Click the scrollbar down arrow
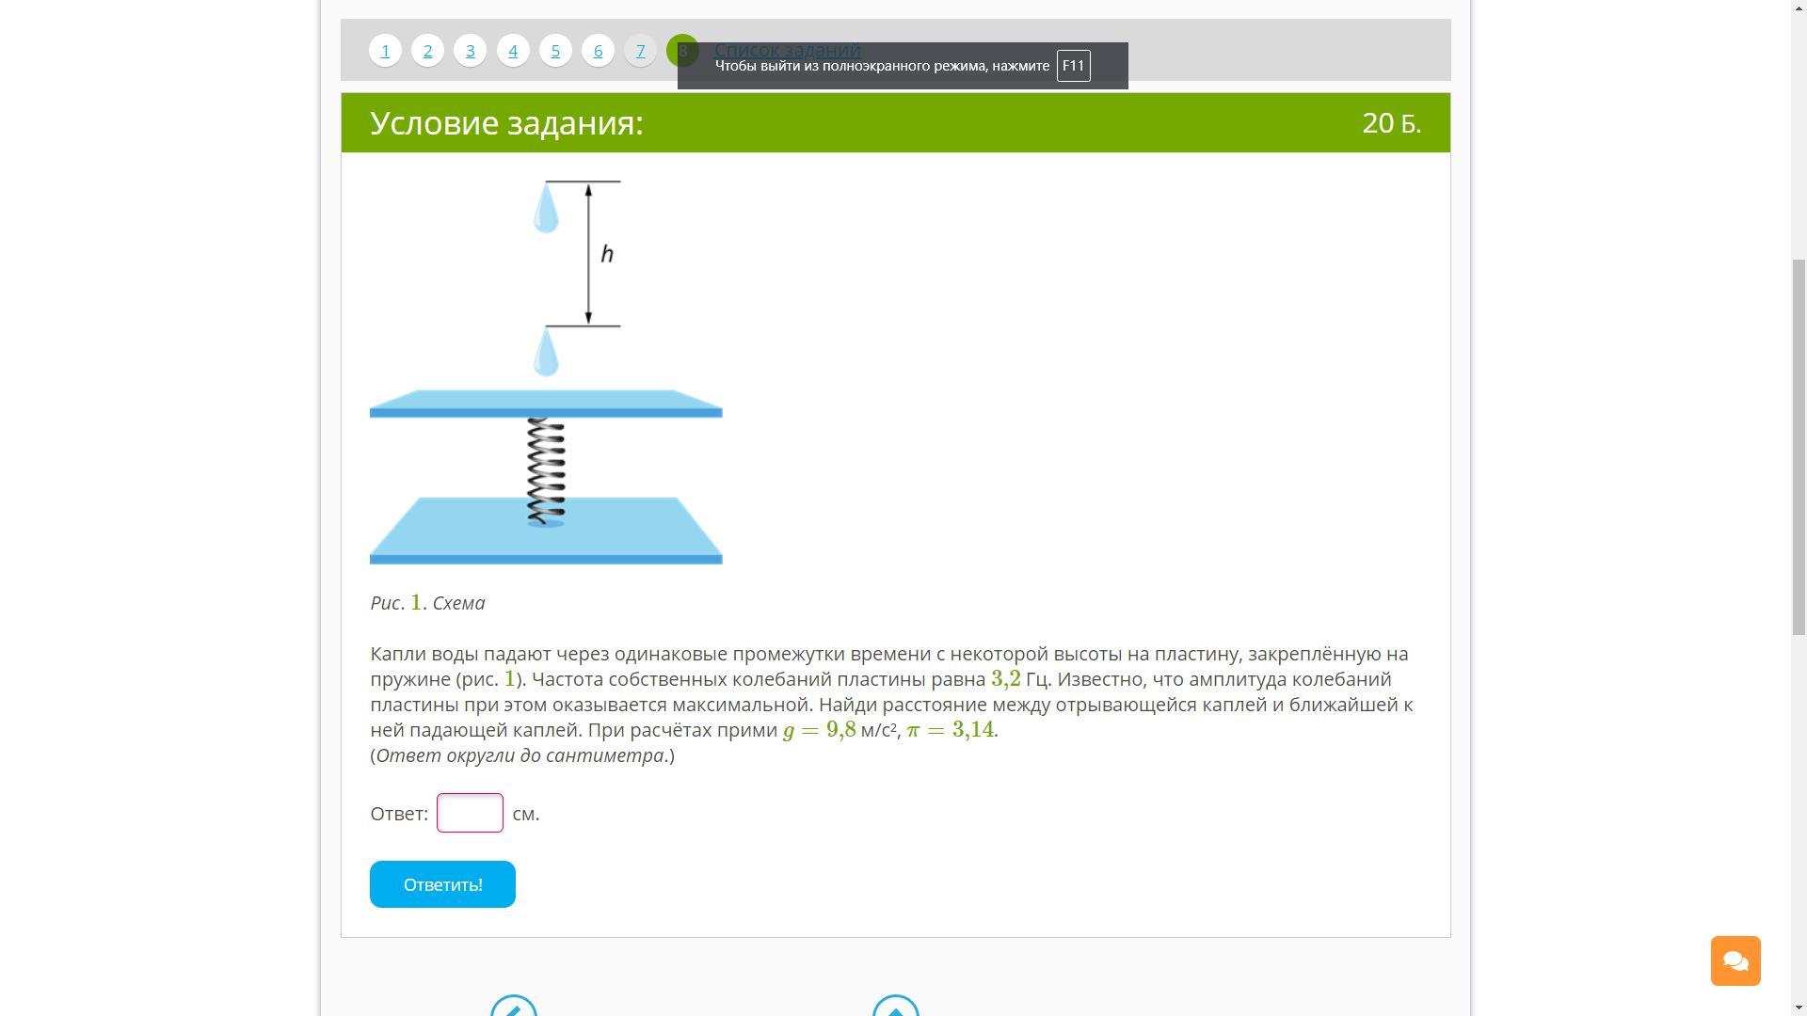 click(x=1799, y=1008)
